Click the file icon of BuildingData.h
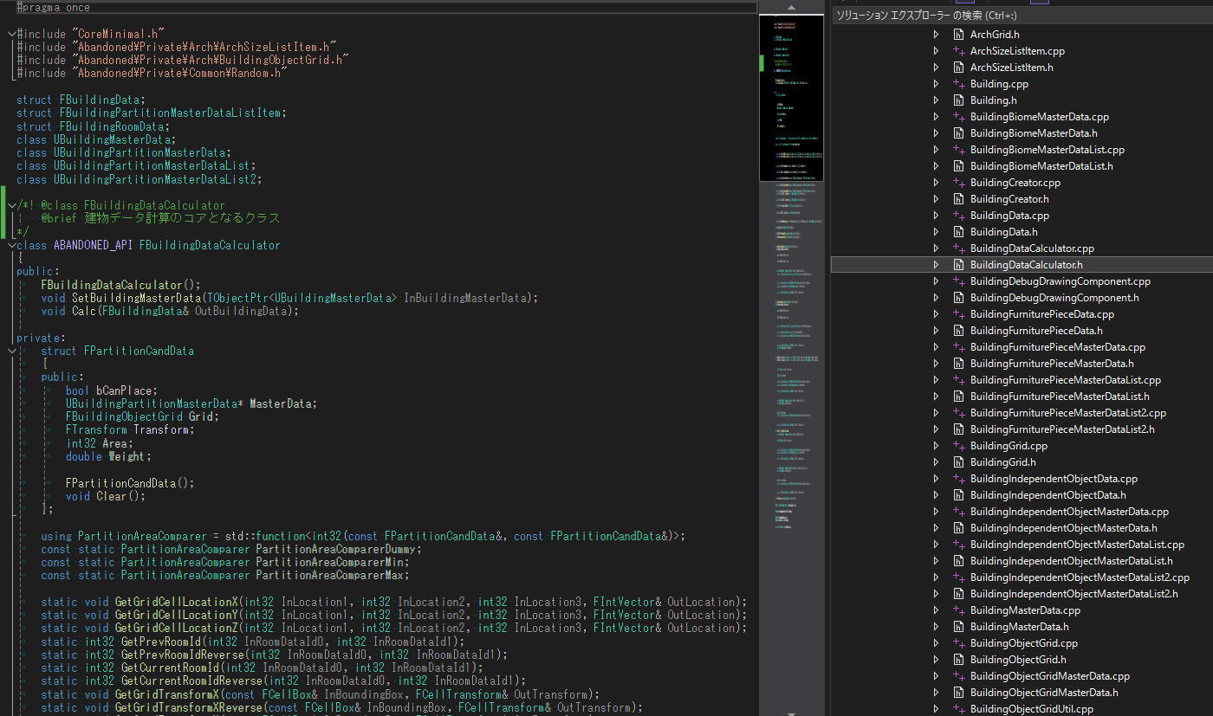 (x=958, y=231)
